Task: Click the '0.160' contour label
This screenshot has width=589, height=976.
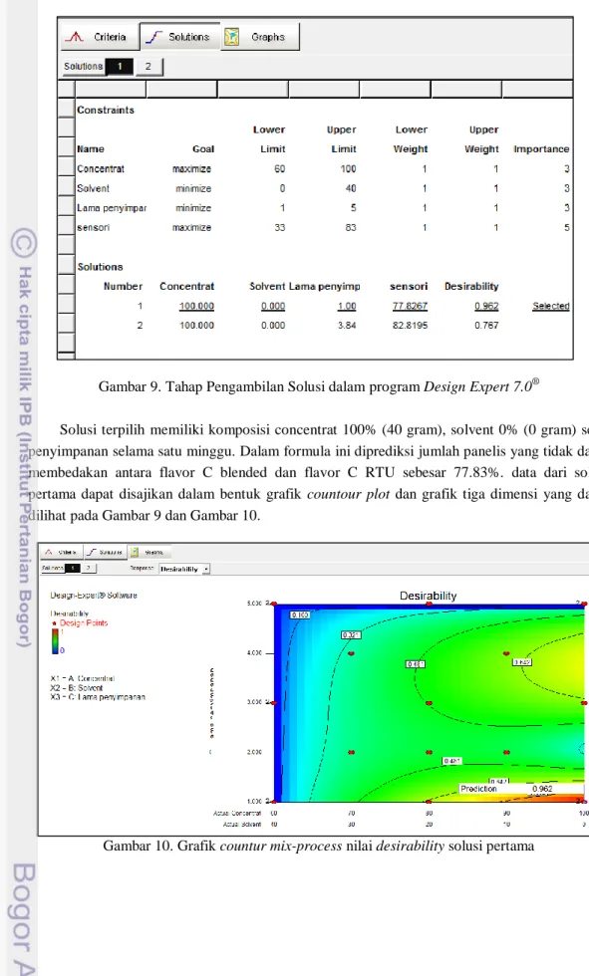Action: pos(299,615)
